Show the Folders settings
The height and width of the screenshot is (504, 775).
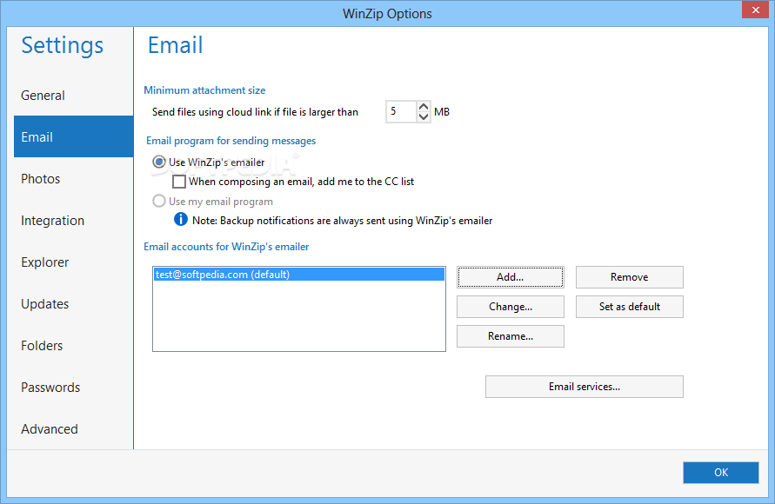tap(73, 346)
